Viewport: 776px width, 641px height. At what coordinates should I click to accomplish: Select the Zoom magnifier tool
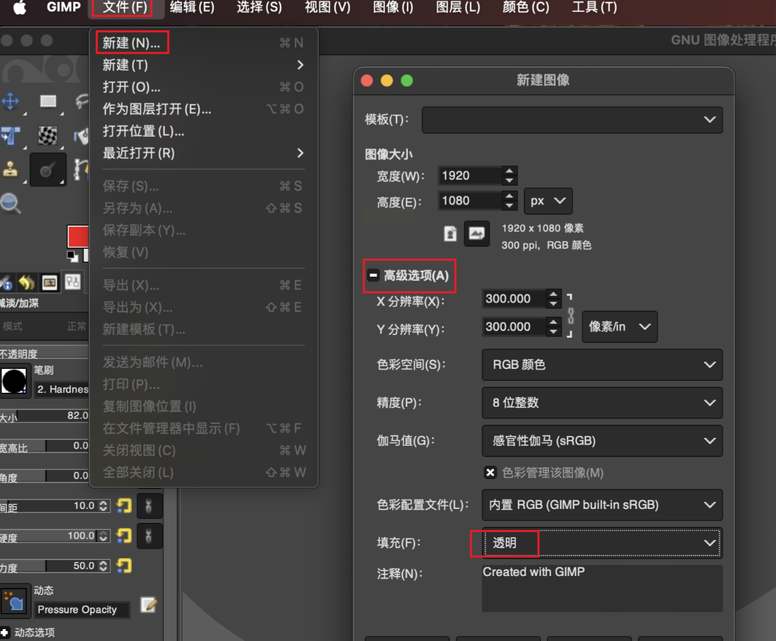pyautogui.click(x=11, y=203)
